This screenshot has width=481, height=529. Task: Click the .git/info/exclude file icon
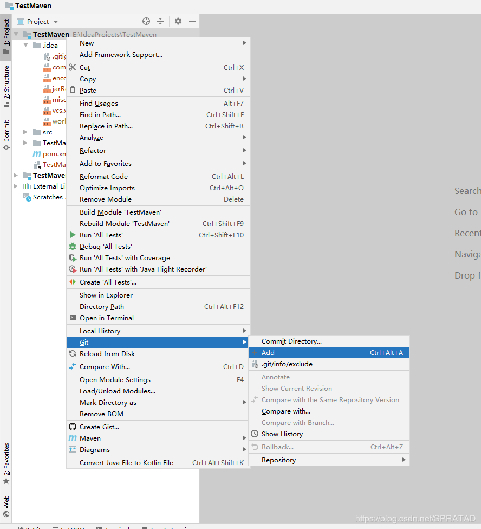pyautogui.click(x=255, y=364)
